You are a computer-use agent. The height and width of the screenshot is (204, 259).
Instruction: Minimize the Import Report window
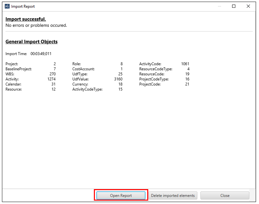coord(219,6)
